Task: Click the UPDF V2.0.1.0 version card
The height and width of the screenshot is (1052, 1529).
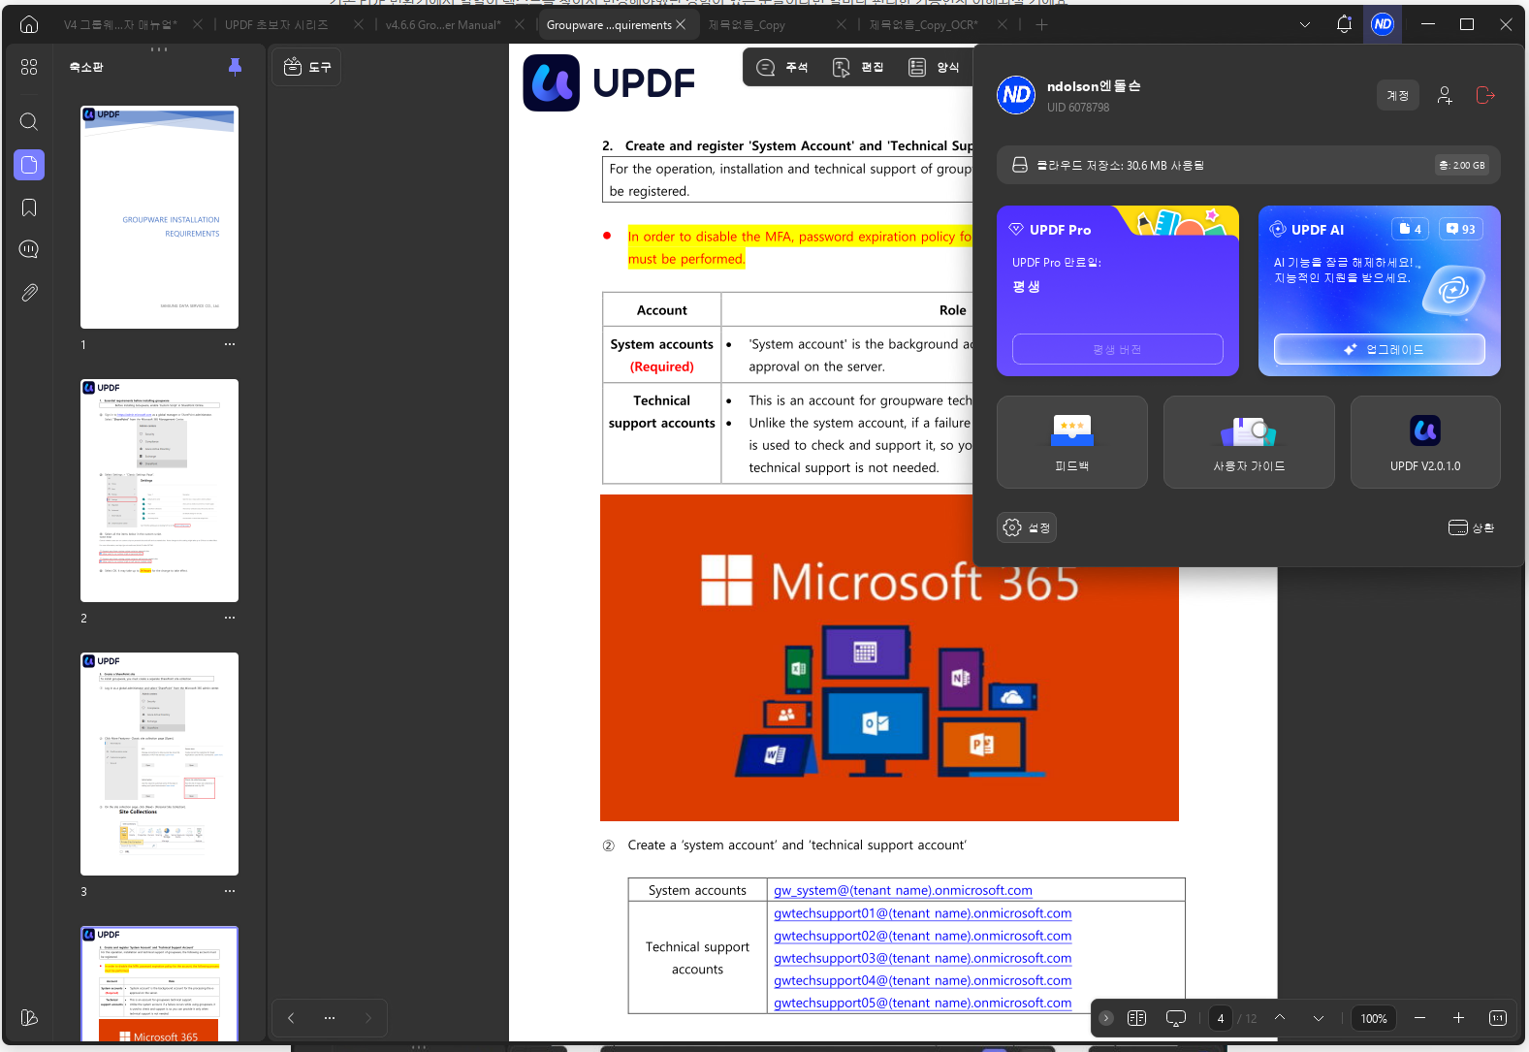Action: tap(1425, 442)
